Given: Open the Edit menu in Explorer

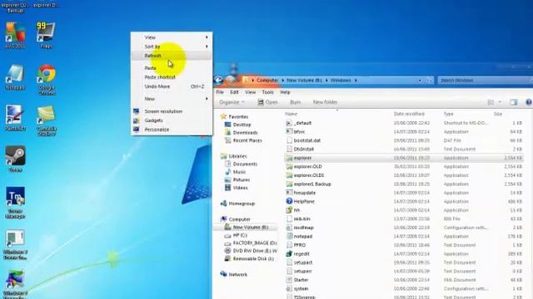Looking at the screenshot, I should [234, 92].
